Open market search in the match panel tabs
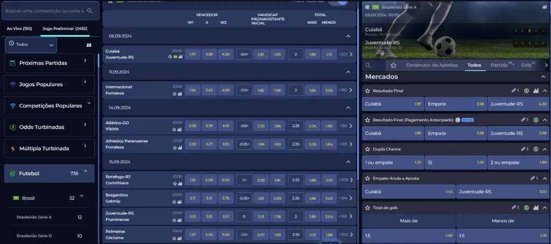The image size is (551, 244). click(x=368, y=65)
